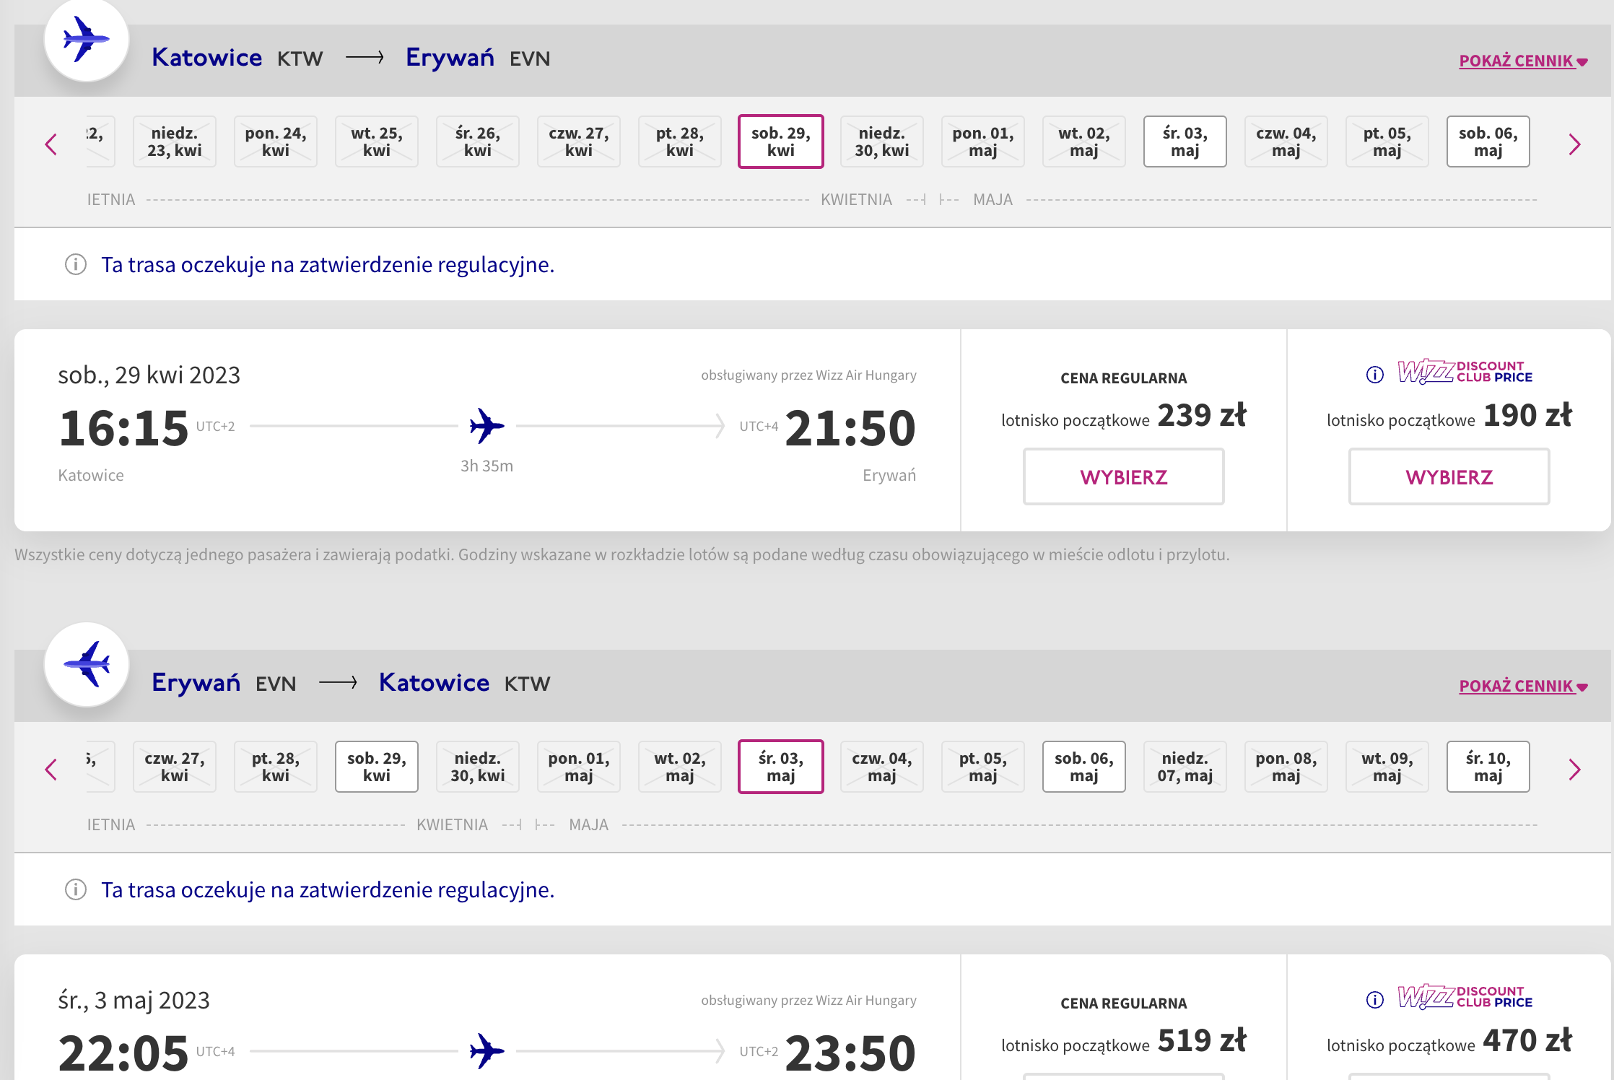Choose the 239 zł regular fare WYBIERZ button
Screen dimensions: 1614x1080
1124,476
